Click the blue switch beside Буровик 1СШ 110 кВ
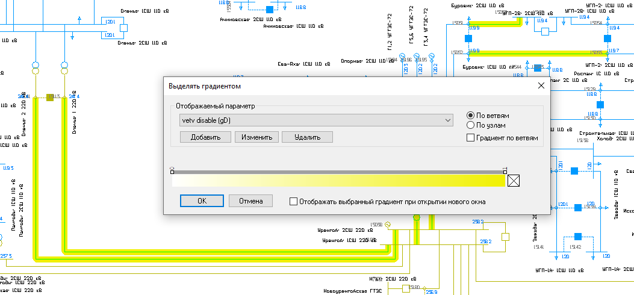Screen dimensions: 634x295 [537, 69]
